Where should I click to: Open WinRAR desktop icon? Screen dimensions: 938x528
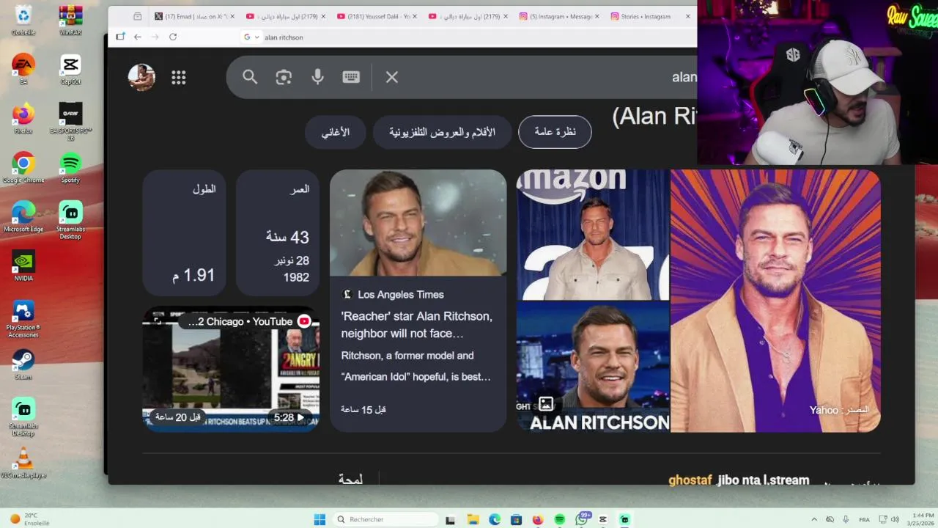point(70,21)
